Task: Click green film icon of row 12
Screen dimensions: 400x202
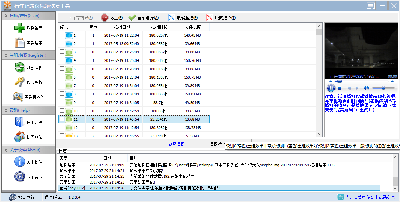Action: pos(69,128)
